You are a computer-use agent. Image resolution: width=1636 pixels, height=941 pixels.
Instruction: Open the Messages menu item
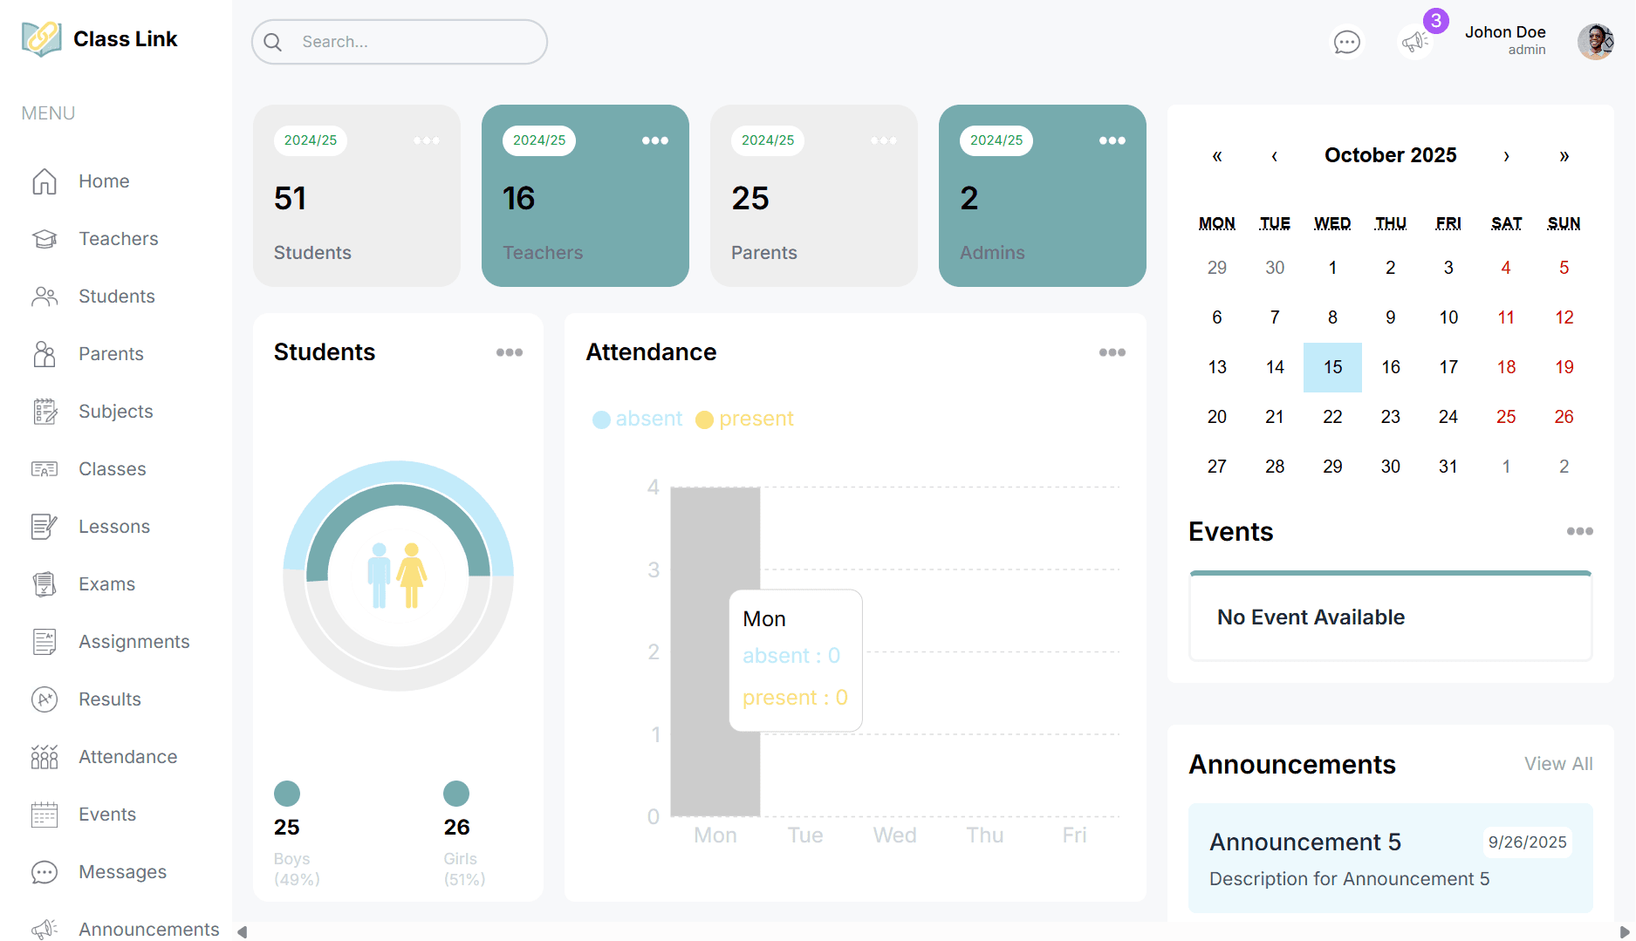tap(122, 872)
